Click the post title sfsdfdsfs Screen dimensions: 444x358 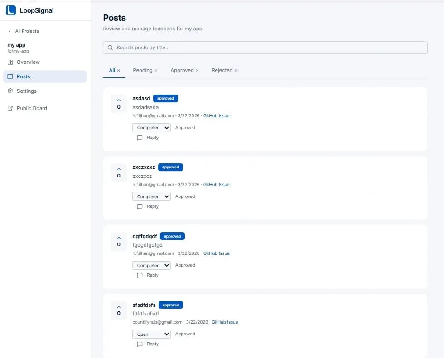[x=144, y=305]
